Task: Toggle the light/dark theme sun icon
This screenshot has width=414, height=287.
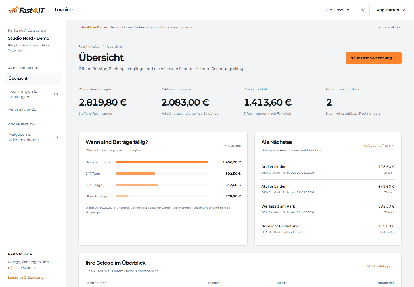Action: [x=363, y=10]
